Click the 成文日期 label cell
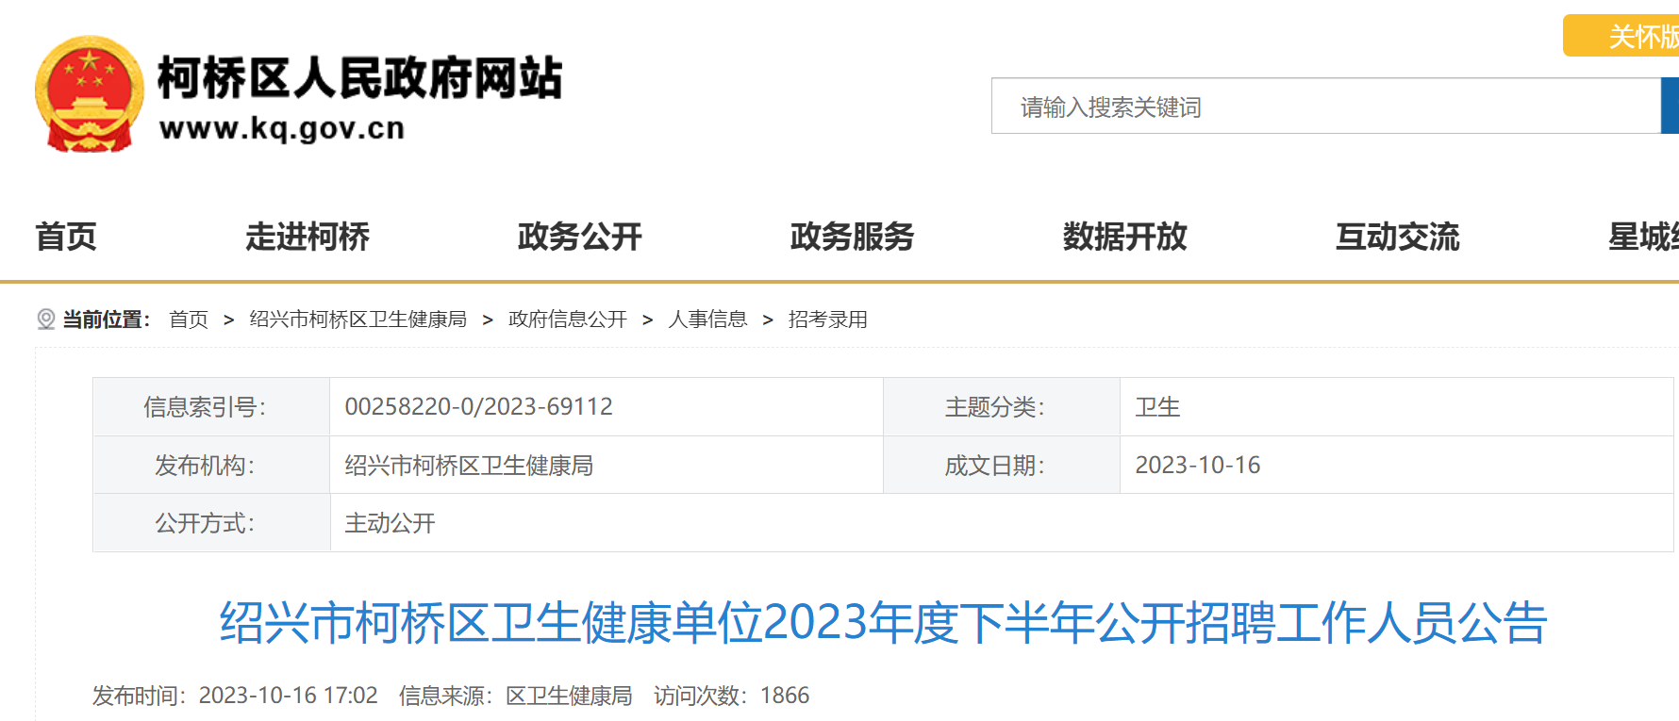The height and width of the screenshot is (721, 1679). (1002, 466)
